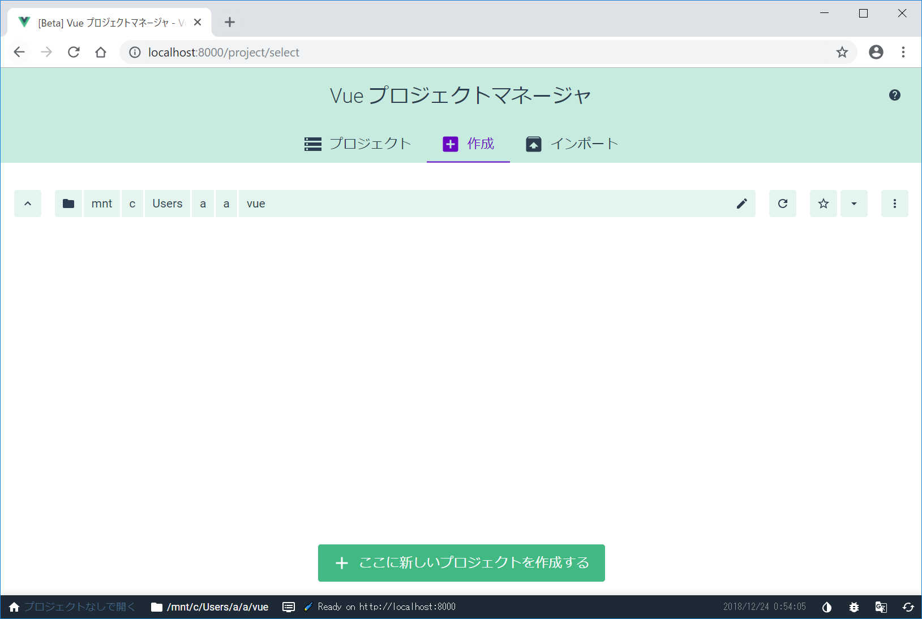Open parent folder with up arrow
The height and width of the screenshot is (619, 922).
tap(28, 204)
